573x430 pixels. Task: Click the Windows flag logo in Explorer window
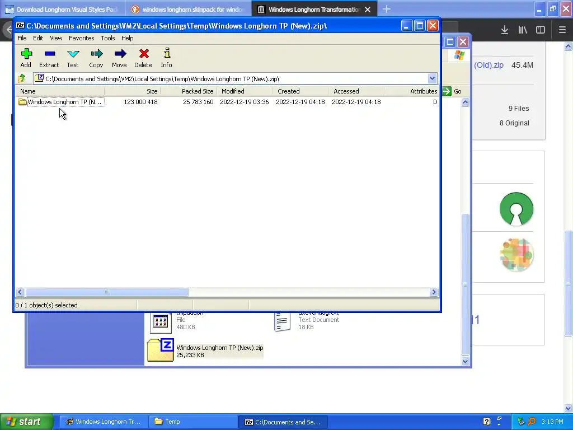click(x=459, y=55)
